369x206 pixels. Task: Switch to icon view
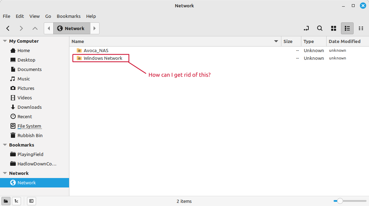coord(334,28)
